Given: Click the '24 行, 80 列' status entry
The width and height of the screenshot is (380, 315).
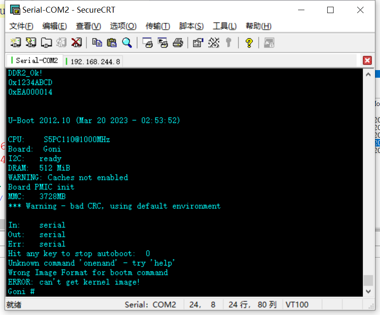Looking at the screenshot, I should (252, 304).
